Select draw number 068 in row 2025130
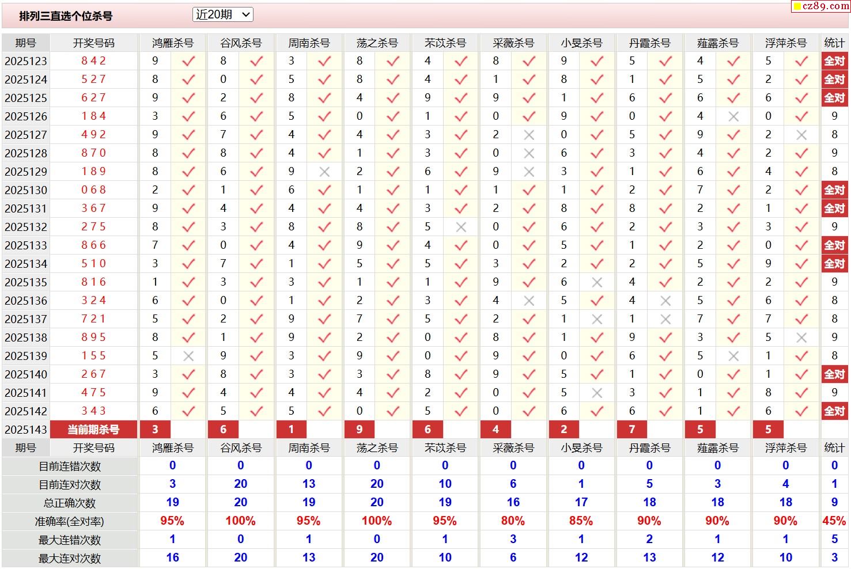Screen dimensions: 851x569 point(93,189)
